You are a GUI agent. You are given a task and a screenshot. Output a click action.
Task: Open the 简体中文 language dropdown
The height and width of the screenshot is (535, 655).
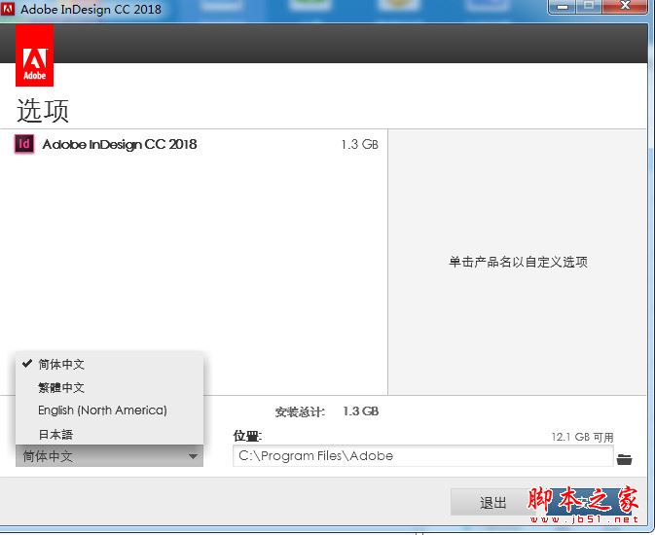[x=109, y=456]
